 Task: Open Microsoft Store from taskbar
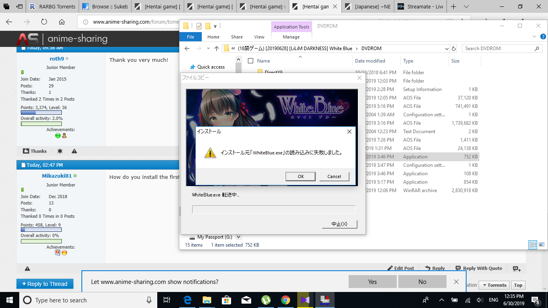[x=226, y=300]
